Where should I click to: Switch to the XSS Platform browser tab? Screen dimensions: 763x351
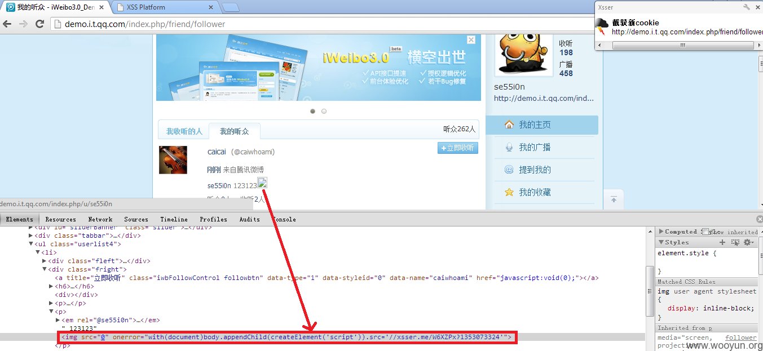pos(164,7)
